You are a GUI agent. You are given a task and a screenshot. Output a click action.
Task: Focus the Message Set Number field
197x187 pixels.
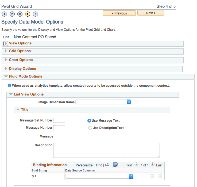[59, 120]
